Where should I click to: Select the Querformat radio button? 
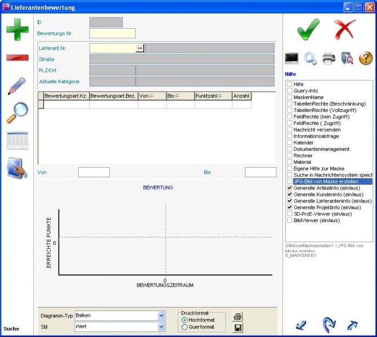pyautogui.click(x=185, y=327)
